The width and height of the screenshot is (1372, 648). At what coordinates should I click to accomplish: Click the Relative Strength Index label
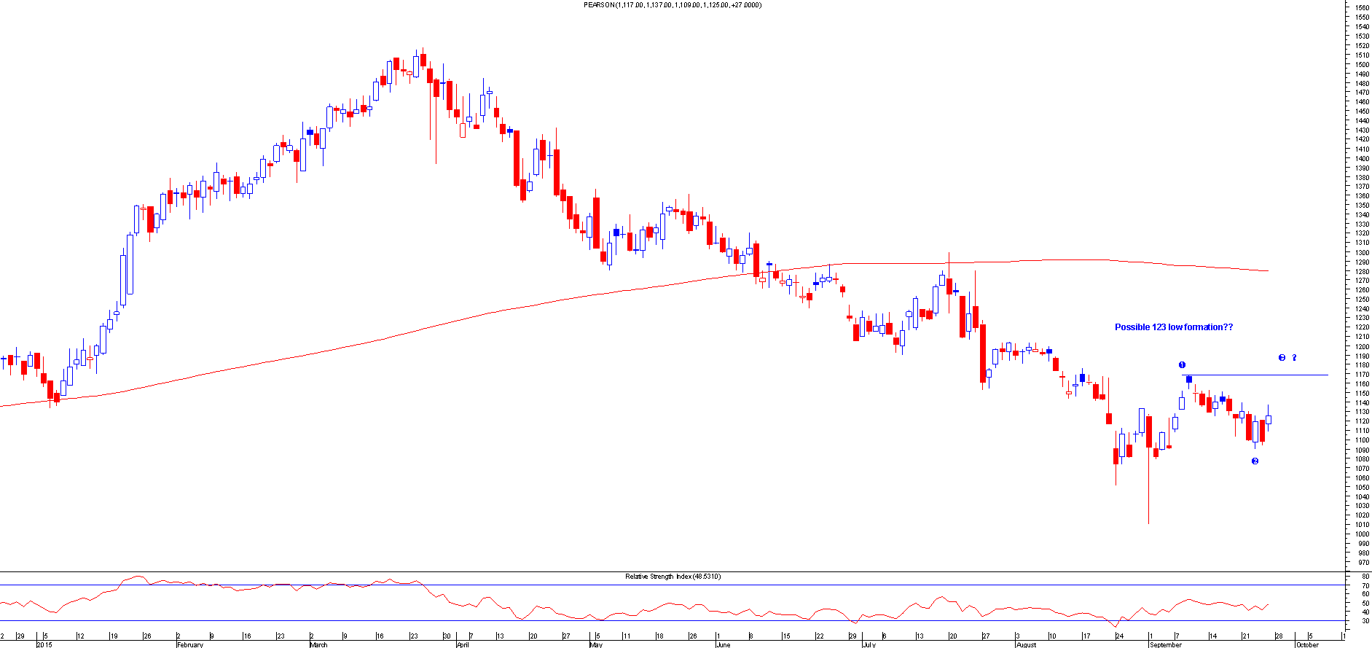coord(672,577)
